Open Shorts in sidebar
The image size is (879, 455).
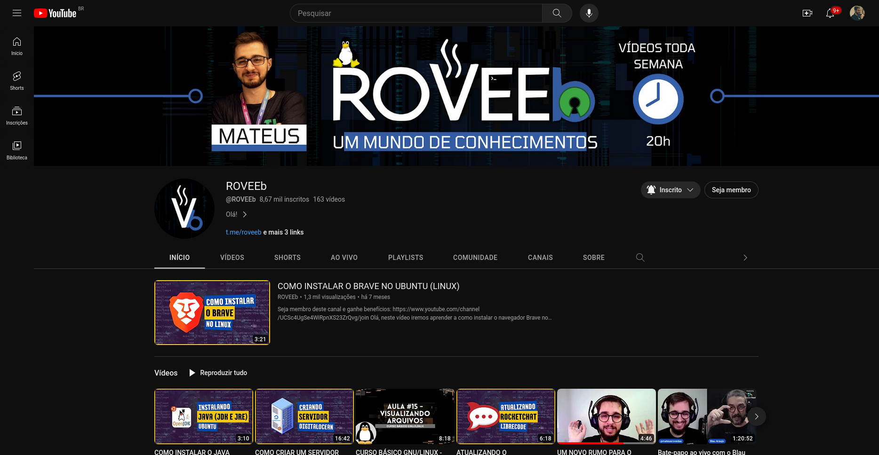17,81
